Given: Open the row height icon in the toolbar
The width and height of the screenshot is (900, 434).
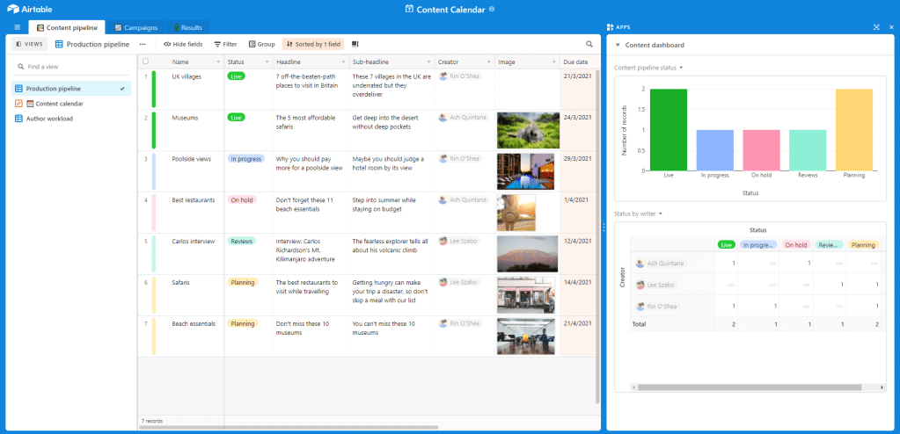Looking at the screenshot, I should point(355,44).
